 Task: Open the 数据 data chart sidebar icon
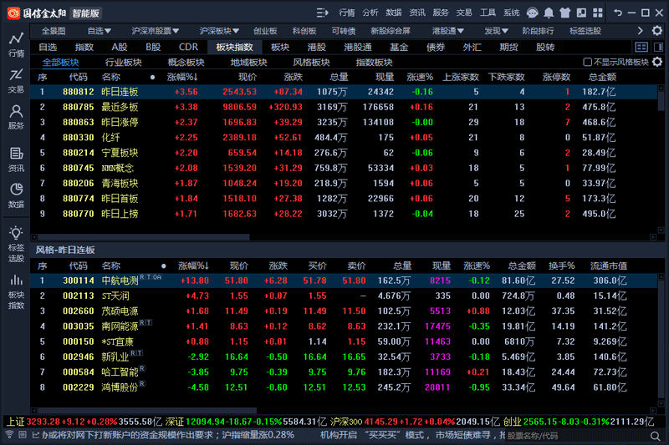pos(16,195)
